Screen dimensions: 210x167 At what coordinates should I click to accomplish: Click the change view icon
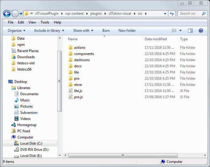[x=174, y=30]
